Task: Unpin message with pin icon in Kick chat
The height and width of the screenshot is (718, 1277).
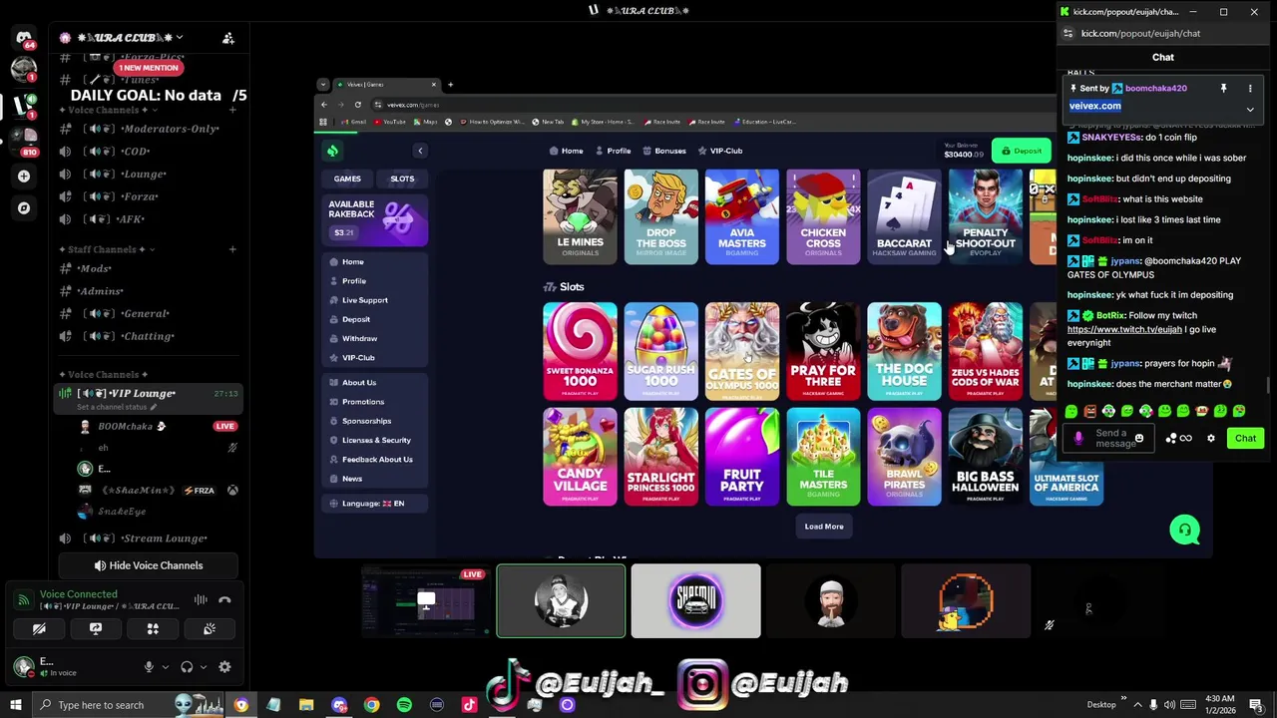Action: tap(1223, 89)
